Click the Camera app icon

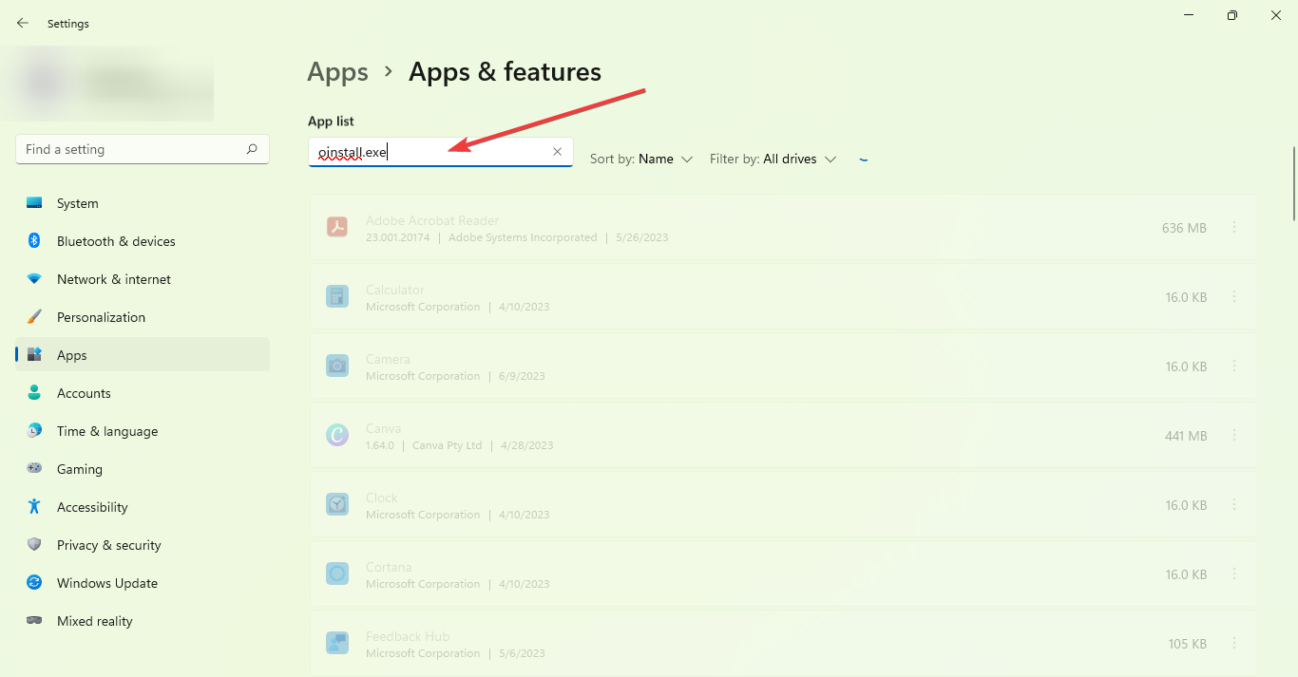(337, 366)
